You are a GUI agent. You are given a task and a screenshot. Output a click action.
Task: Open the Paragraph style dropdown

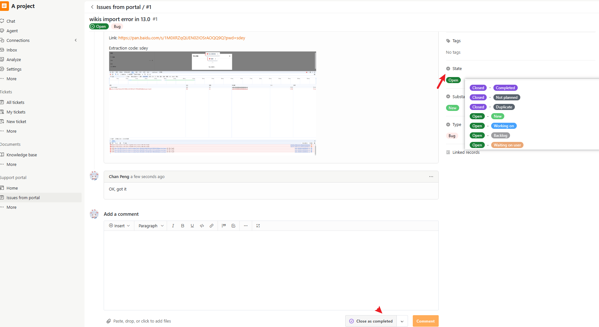pyautogui.click(x=151, y=226)
